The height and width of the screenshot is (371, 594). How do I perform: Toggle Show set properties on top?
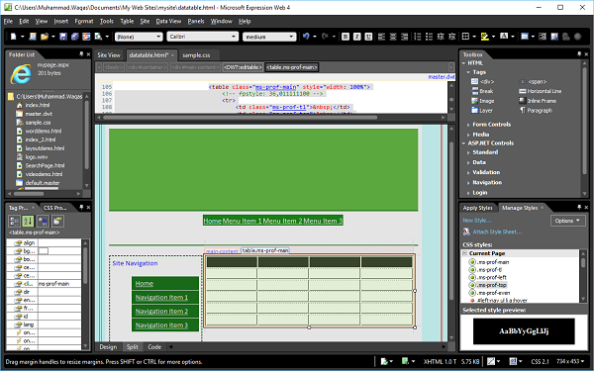[x=43, y=221]
